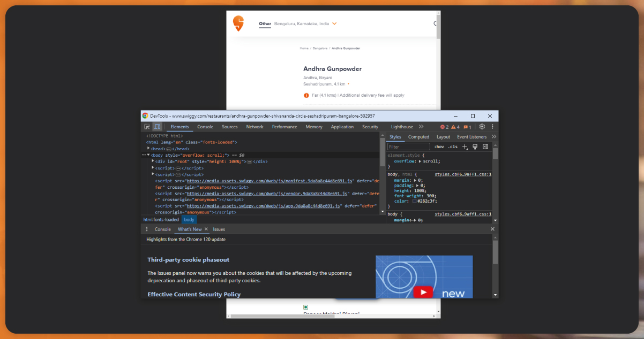644x339 pixels.
Task: Focus the Styles Filter input field
Action: [x=409, y=147]
